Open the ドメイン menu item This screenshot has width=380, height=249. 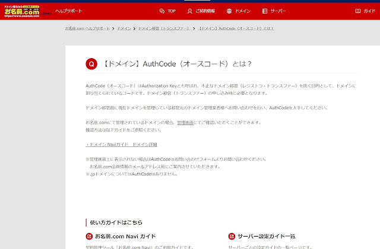click(x=243, y=11)
